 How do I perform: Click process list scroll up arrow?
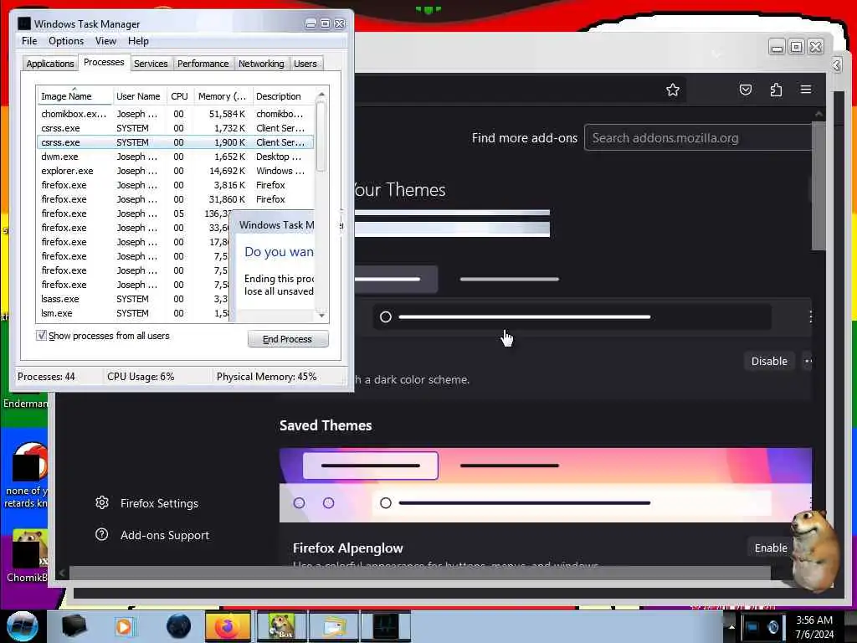point(321,94)
